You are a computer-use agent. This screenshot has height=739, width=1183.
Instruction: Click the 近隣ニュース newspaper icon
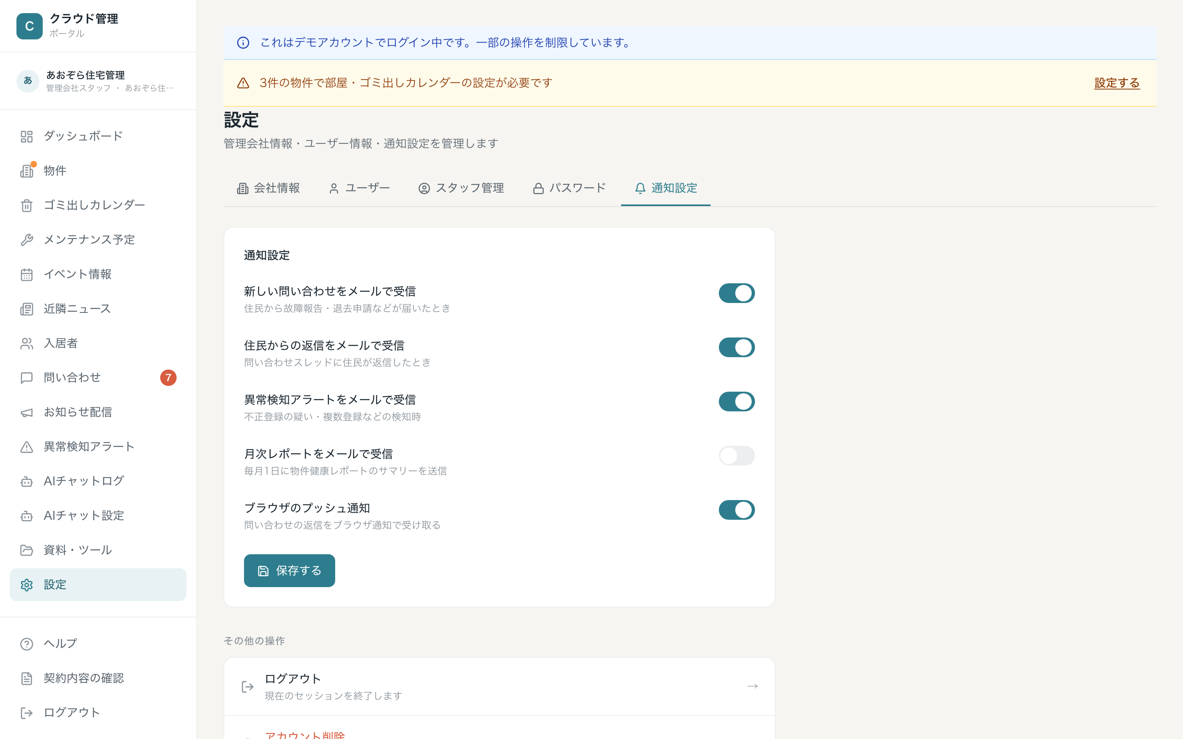tap(26, 309)
